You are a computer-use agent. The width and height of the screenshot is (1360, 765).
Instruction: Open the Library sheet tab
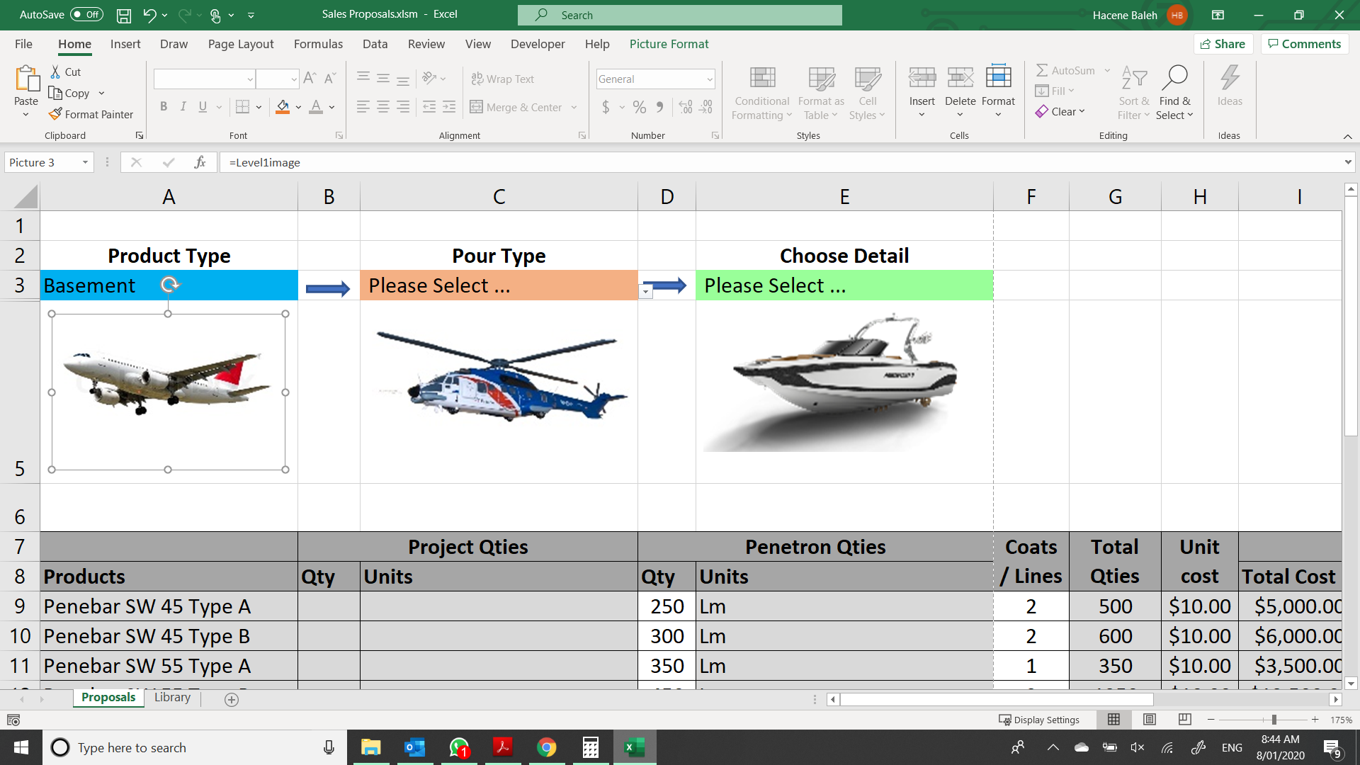(x=171, y=697)
